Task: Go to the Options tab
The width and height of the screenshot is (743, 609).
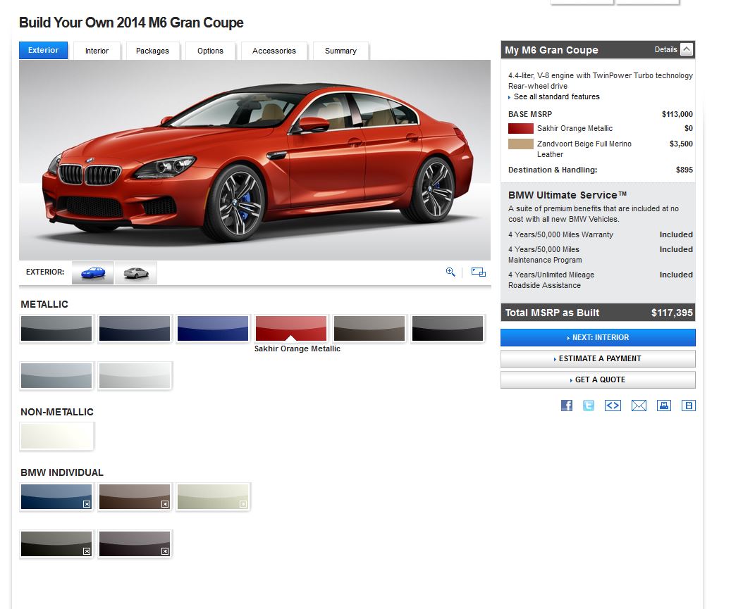Action: [210, 51]
